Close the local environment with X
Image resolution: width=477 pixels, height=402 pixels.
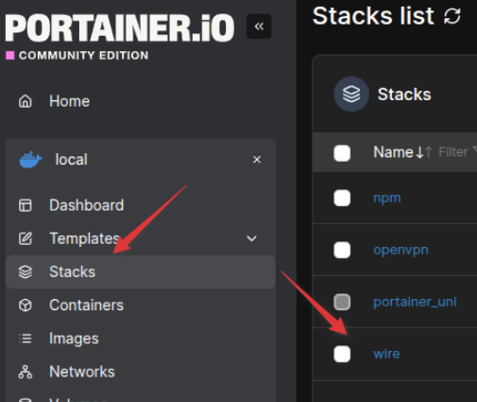[257, 160]
